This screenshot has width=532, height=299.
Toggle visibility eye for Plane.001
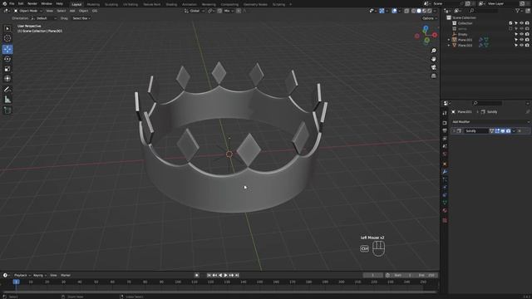[521, 40]
